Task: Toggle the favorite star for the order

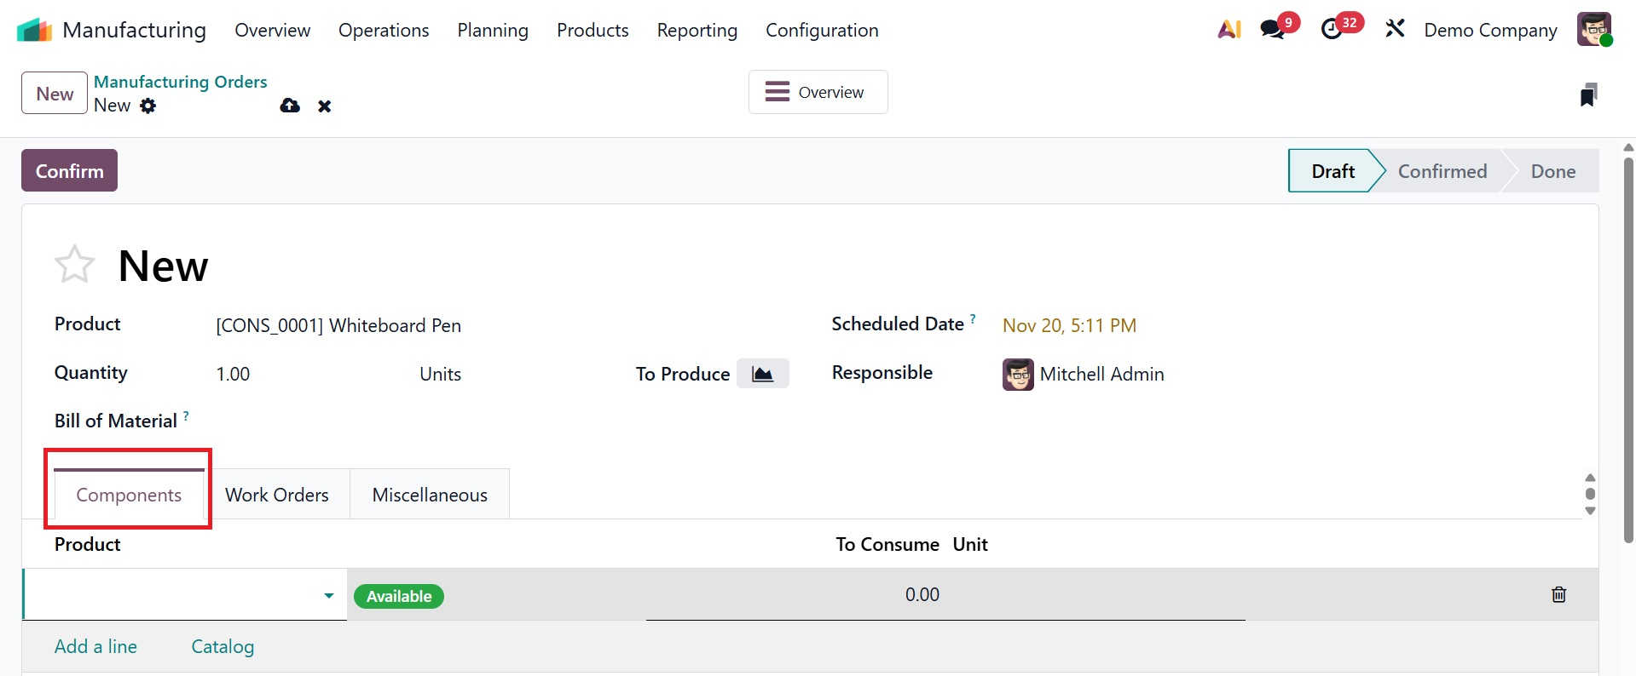Action: pos(74,265)
